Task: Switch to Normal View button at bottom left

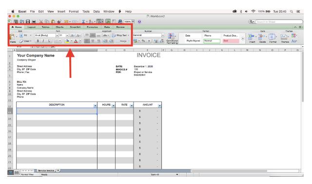Action: (10, 173)
